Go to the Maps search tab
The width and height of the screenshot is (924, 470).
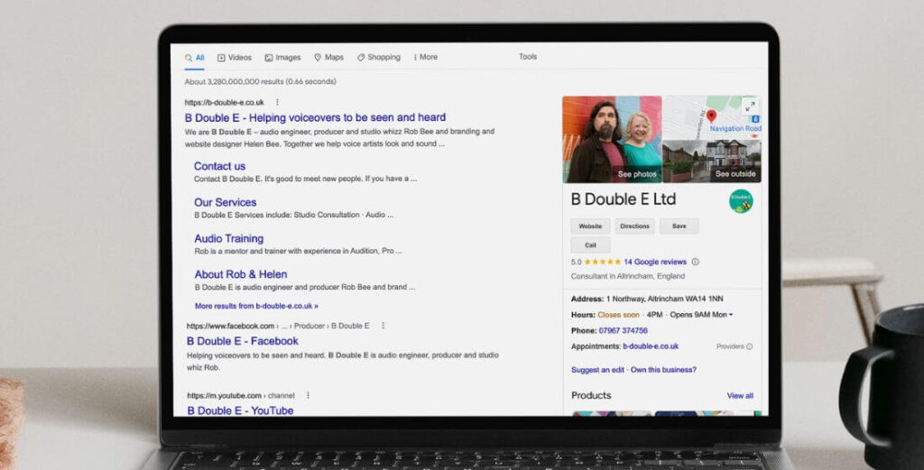pos(328,58)
